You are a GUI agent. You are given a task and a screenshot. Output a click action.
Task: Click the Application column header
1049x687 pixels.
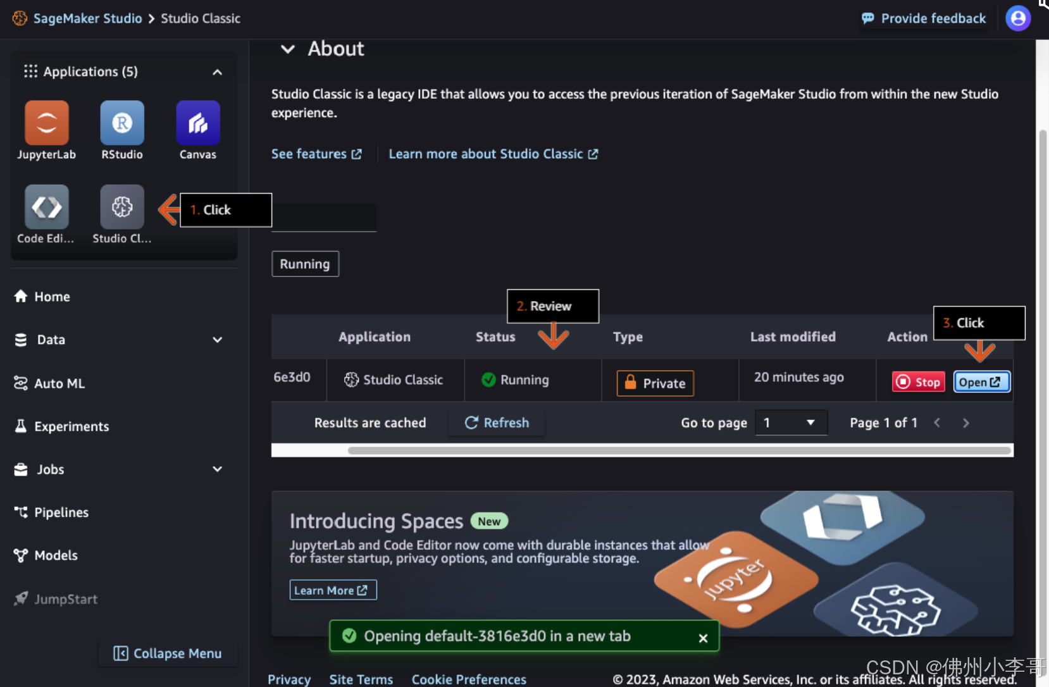(375, 337)
